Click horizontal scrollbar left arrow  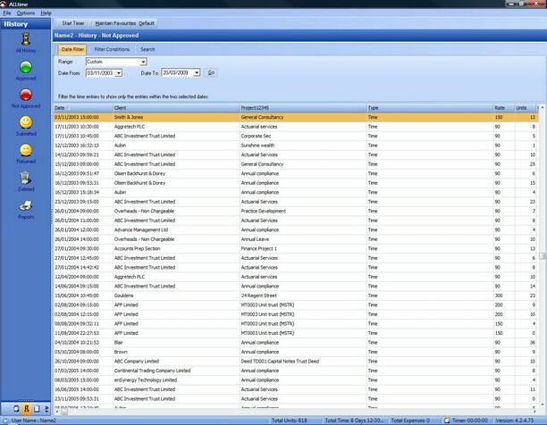[57, 412]
